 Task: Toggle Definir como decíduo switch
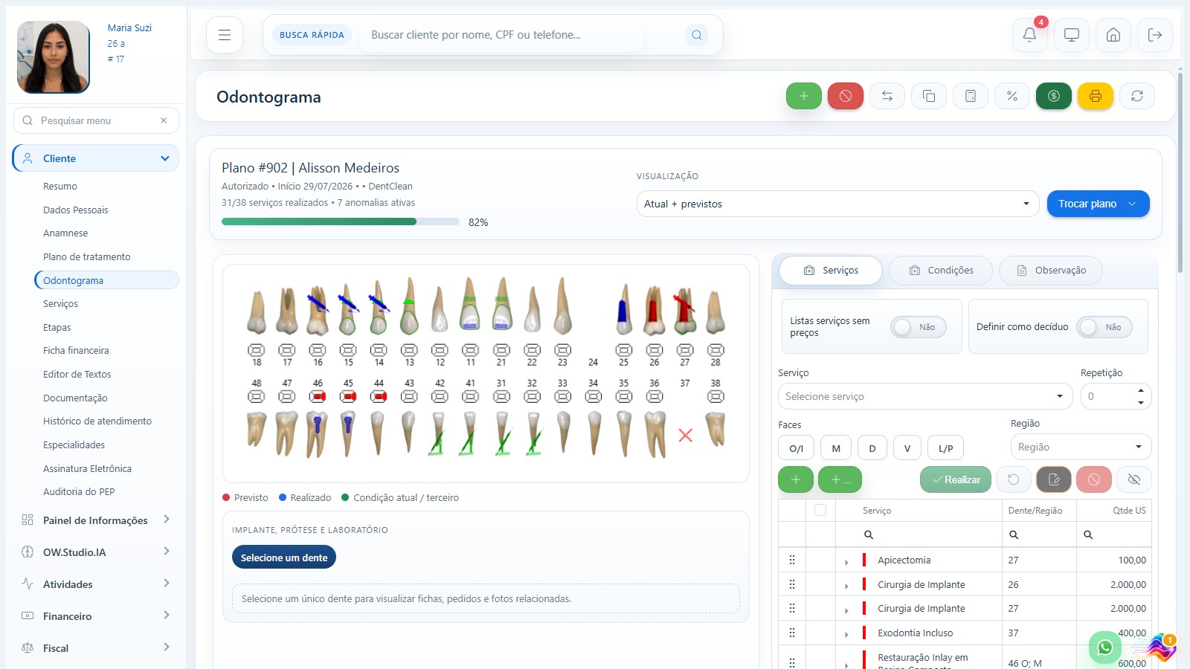tap(1104, 327)
